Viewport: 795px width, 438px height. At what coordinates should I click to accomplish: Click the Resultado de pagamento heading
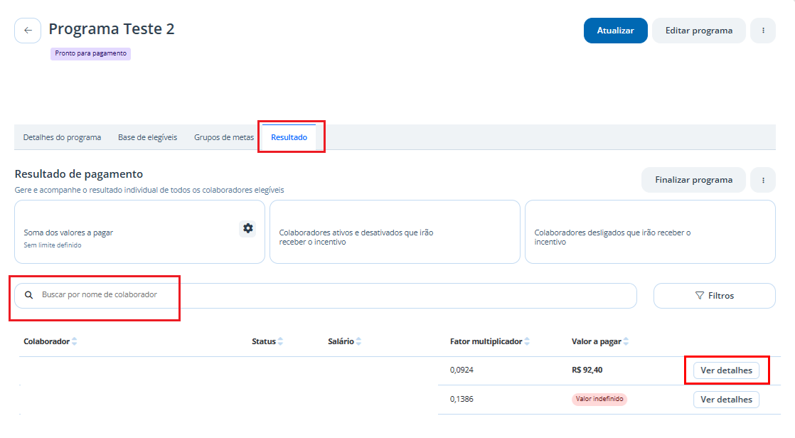[x=79, y=174]
